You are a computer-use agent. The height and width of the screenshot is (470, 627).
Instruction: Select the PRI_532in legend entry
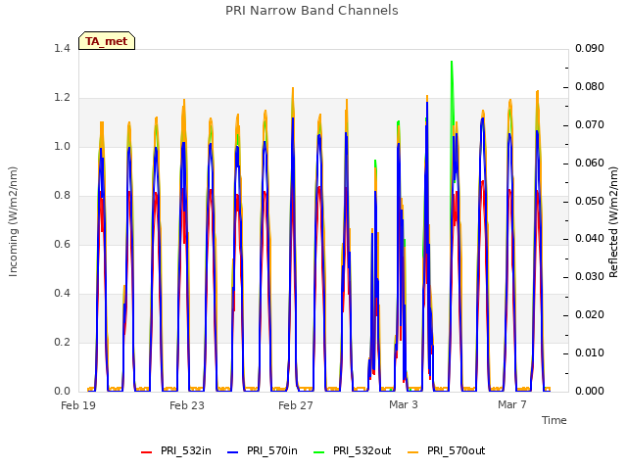[x=176, y=450]
